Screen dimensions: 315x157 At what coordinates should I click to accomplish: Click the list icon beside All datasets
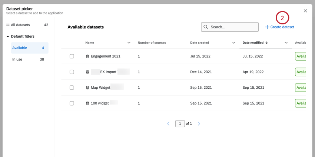click(x=8, y=25)
